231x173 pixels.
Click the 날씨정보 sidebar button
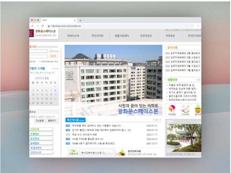[41, 143]
